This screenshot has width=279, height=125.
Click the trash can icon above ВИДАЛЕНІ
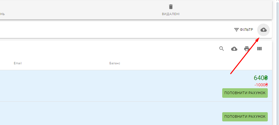pos(171,7)
